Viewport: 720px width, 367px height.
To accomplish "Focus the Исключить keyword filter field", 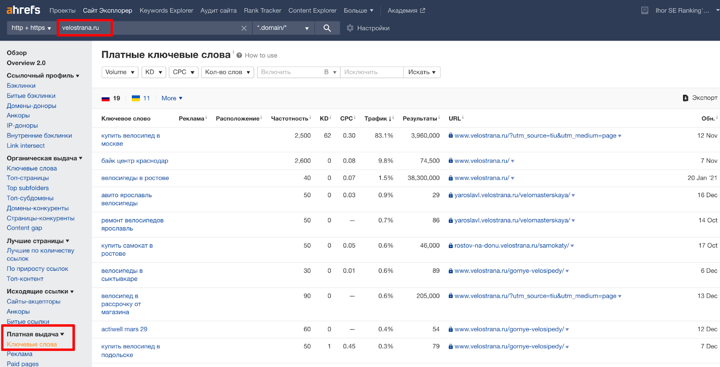I will [x=372, y=72].
